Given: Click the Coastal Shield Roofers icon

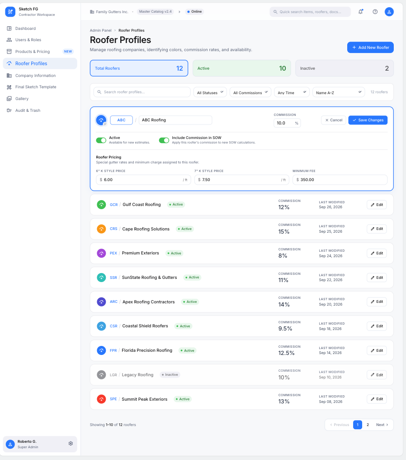Looking at the screenshot, I should point(101,326).
